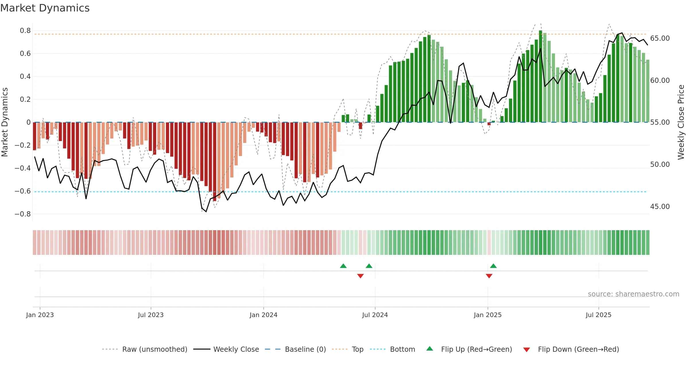Click the Jan 2025 x-axis label

[x=488, y=315]
